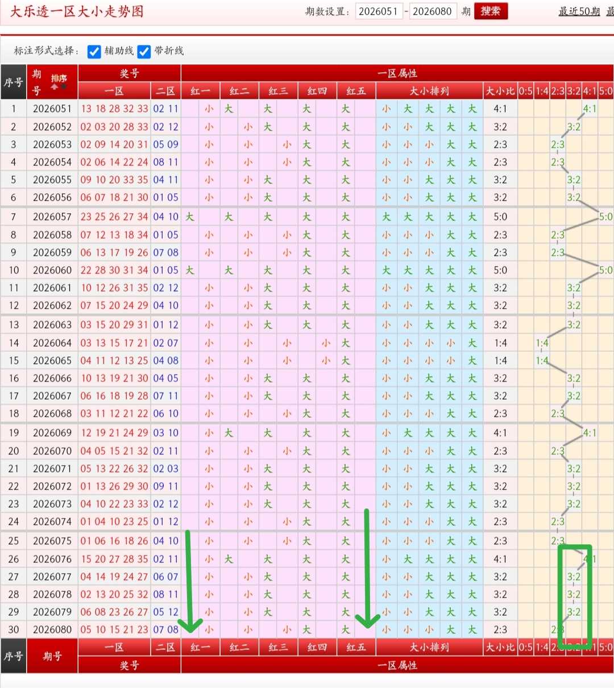Click the 1:4 marker on row 2026064
This screenshot has height=688, width=614.
coord(542,343)
